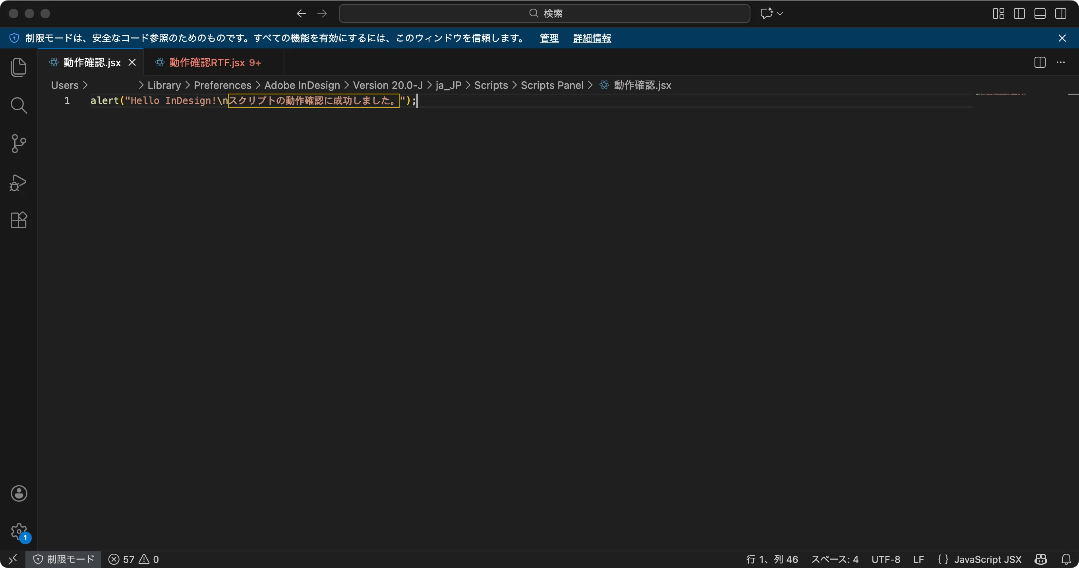Change the UTF-8 file encoding
This screenshot has width=1079, height=568.
(x=886, y=559)
